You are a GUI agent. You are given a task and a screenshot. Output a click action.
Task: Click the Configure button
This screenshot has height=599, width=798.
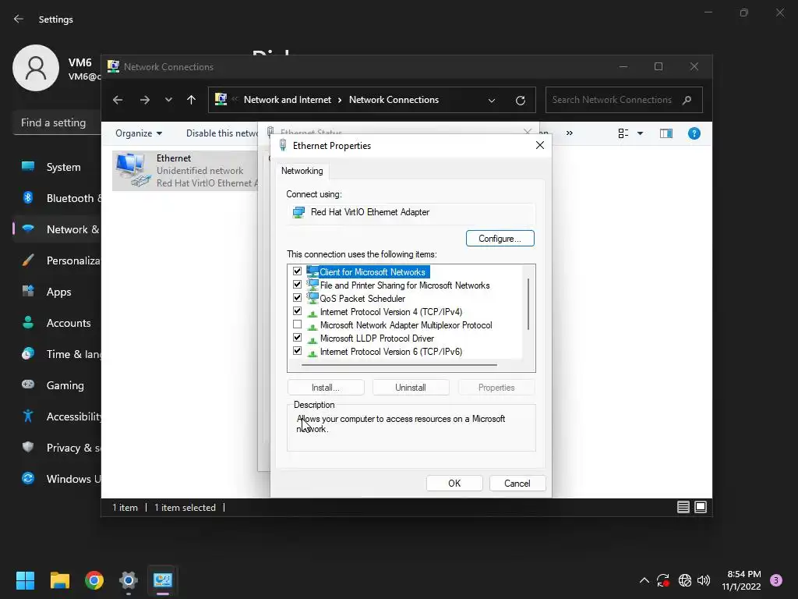(x=500, y=239)
